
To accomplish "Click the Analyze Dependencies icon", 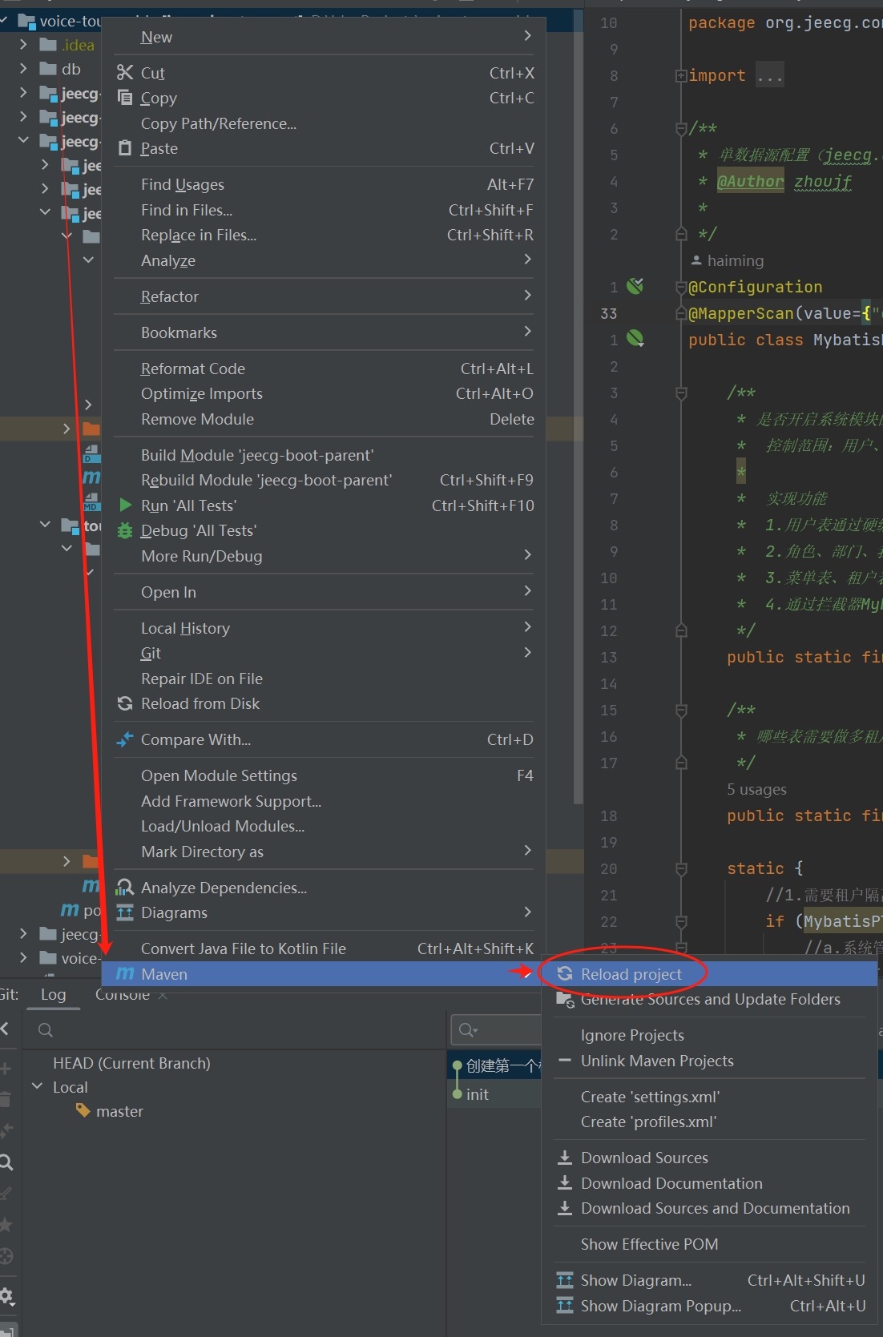I will pos(125,888).
